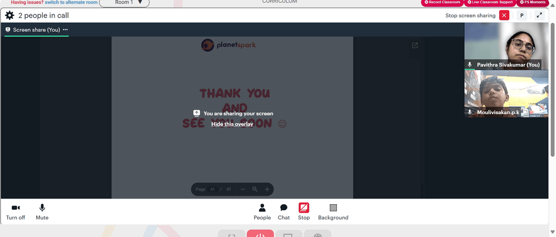The height and width of the screenshot is (237, 556).
Task: Click the CURRICULUM label at top
Action: point(280,2)
